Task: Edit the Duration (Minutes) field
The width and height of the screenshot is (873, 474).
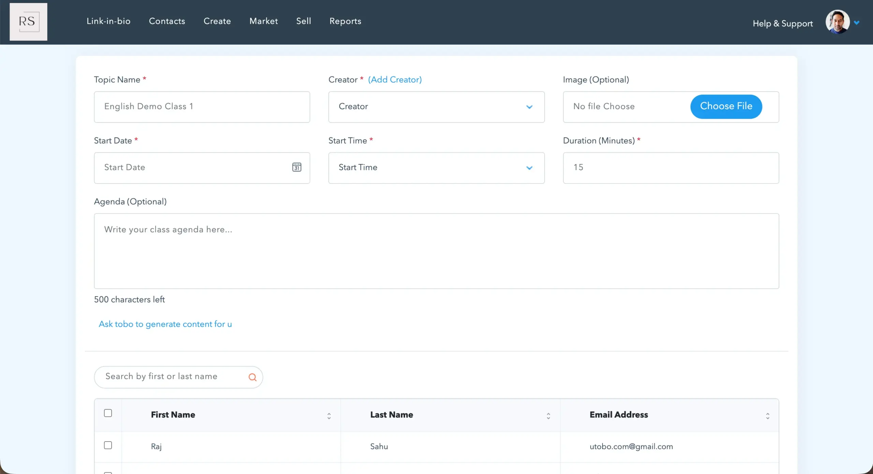Action: (x=671, y=168)
